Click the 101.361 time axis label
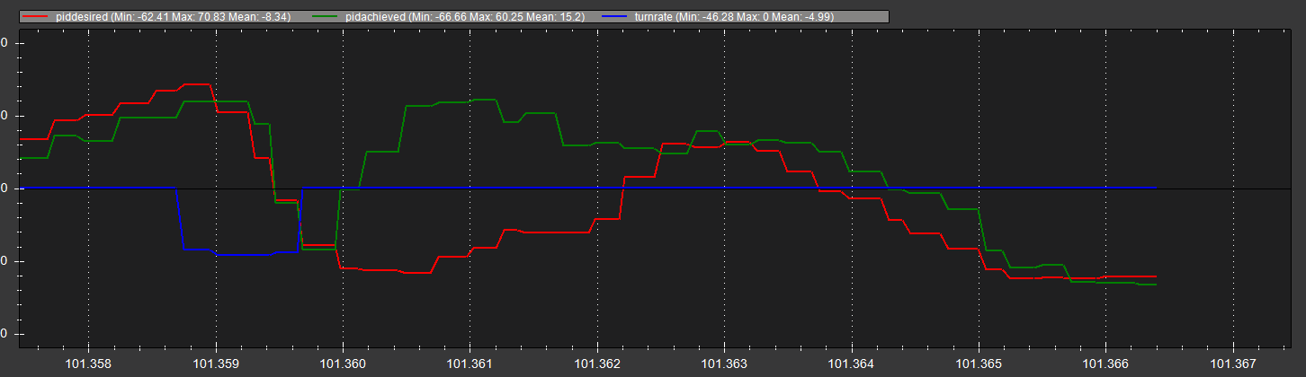The height and width of the screenshot is (377, 1306). click(470, 364)
